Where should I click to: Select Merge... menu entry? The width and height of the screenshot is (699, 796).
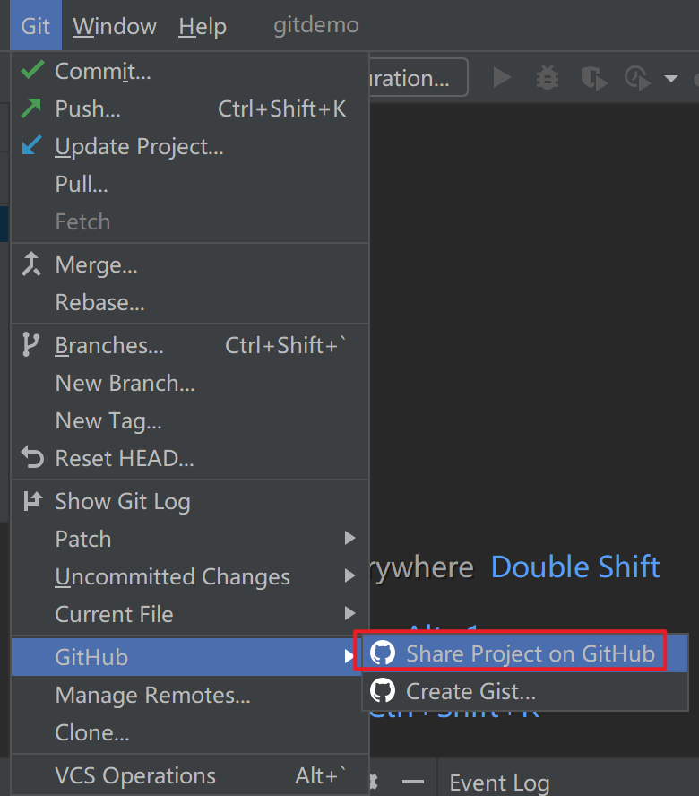point(190,265)
